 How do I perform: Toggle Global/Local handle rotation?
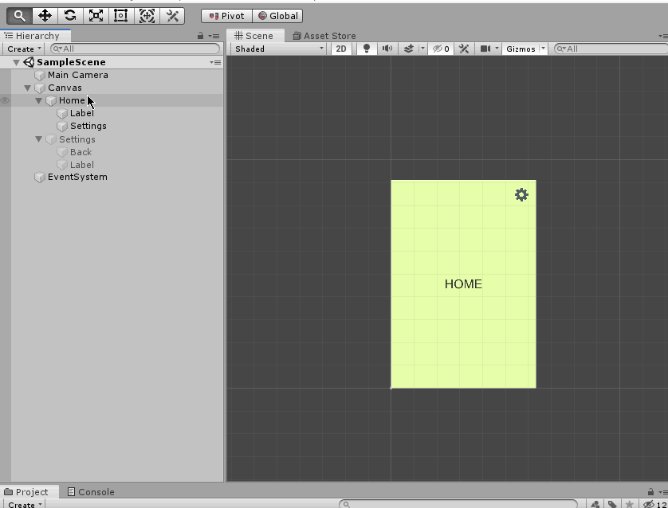pyautogui.click(x=277, y=16)
